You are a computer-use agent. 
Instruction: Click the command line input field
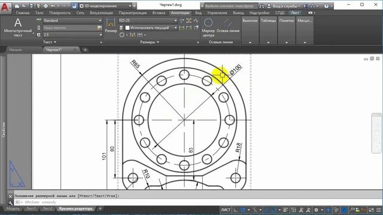point(198,202)
